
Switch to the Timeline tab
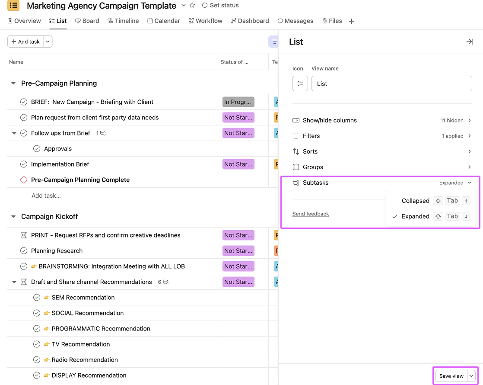pos(123,21)
